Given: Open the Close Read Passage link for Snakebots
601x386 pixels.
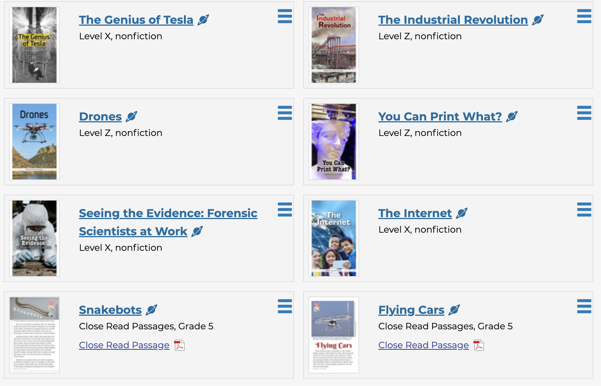Looking at the screenshot, I should 124,345.
